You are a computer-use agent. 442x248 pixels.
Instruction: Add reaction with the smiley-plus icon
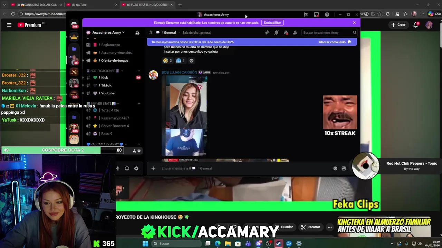(x=191, y=61)
